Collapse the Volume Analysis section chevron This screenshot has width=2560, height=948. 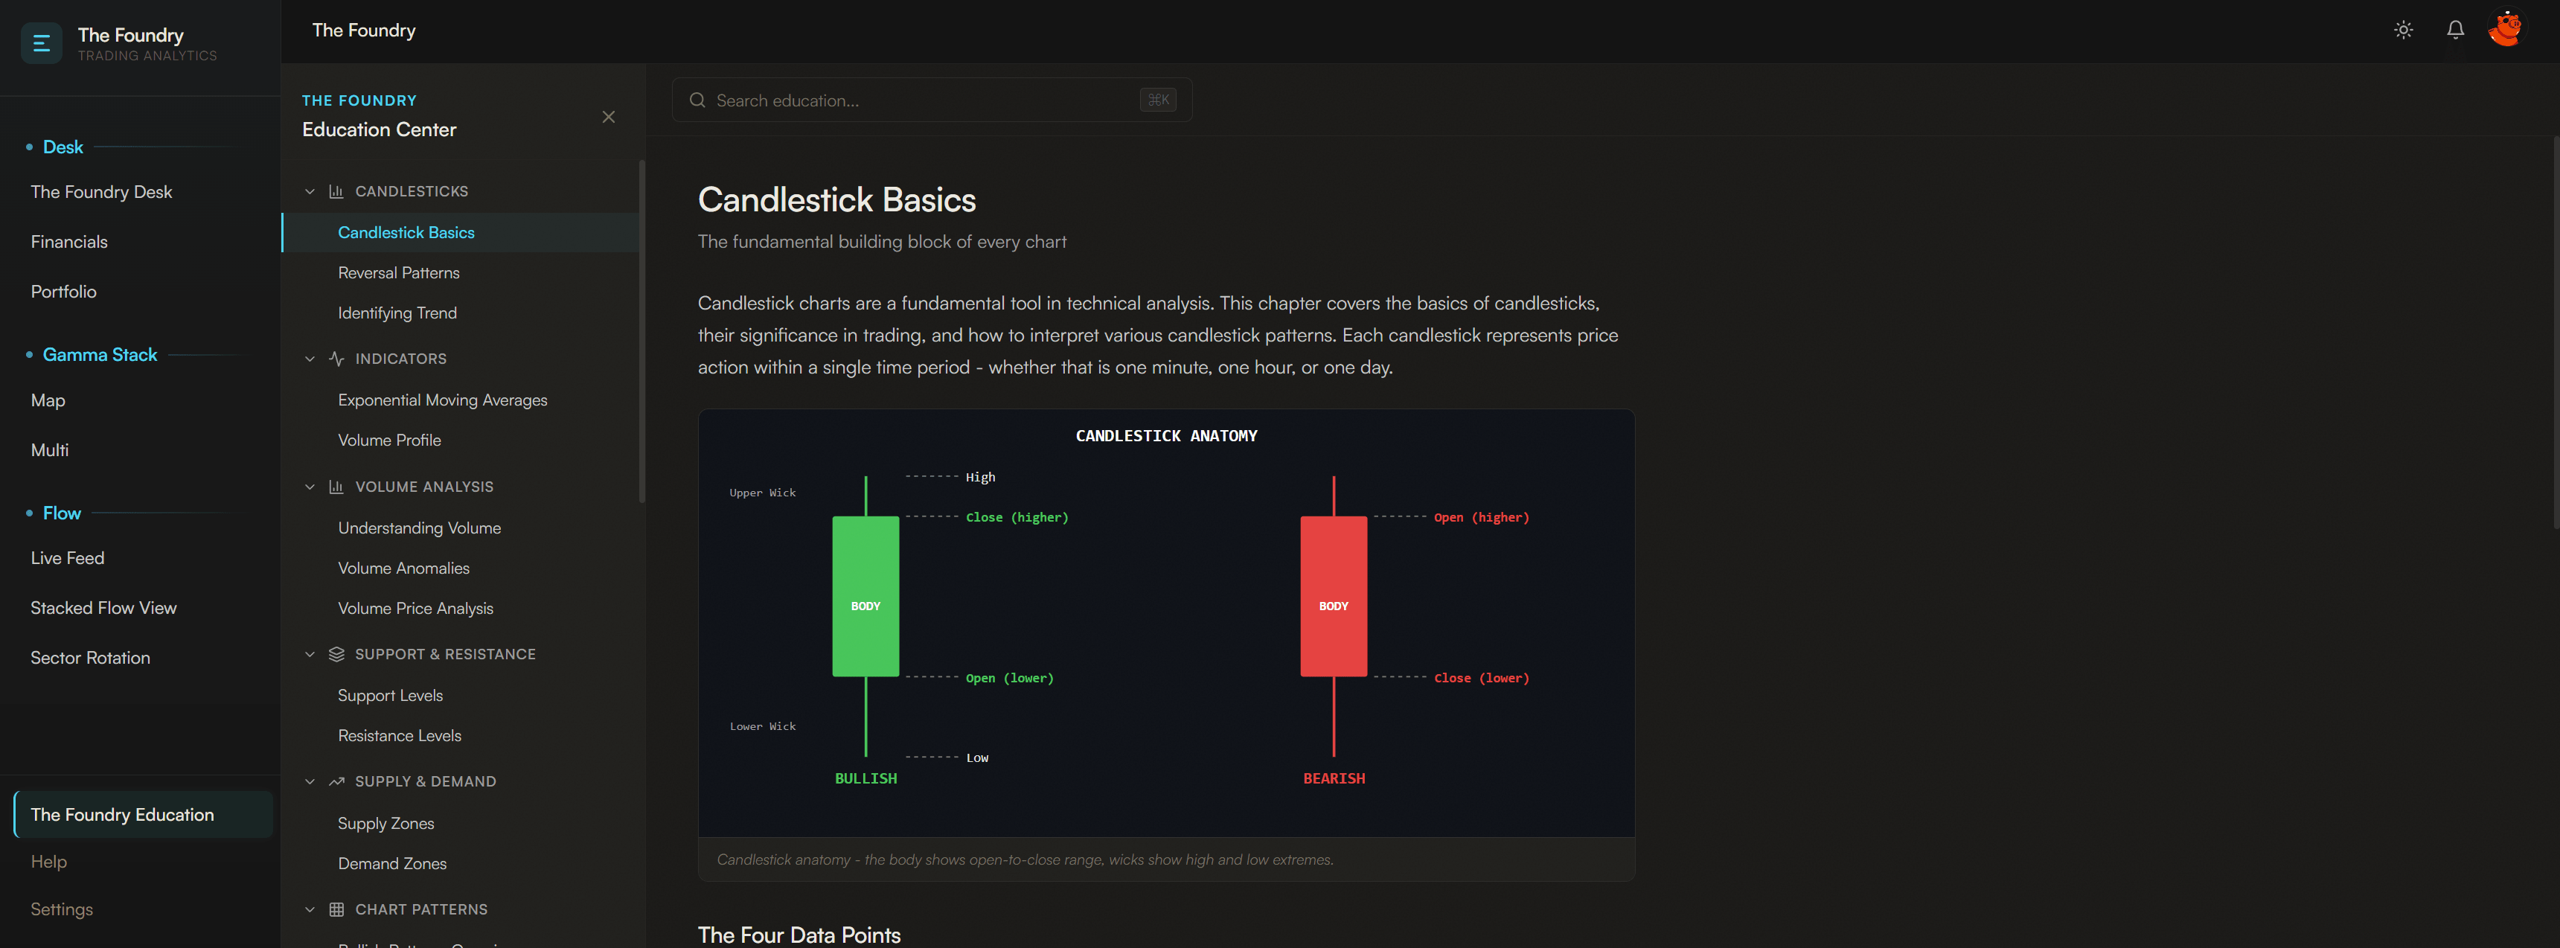pos(310,487)
